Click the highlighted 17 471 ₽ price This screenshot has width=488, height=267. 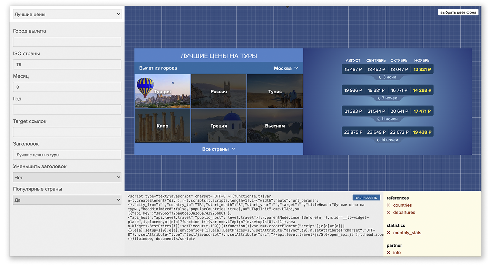[x=422, y=111]
